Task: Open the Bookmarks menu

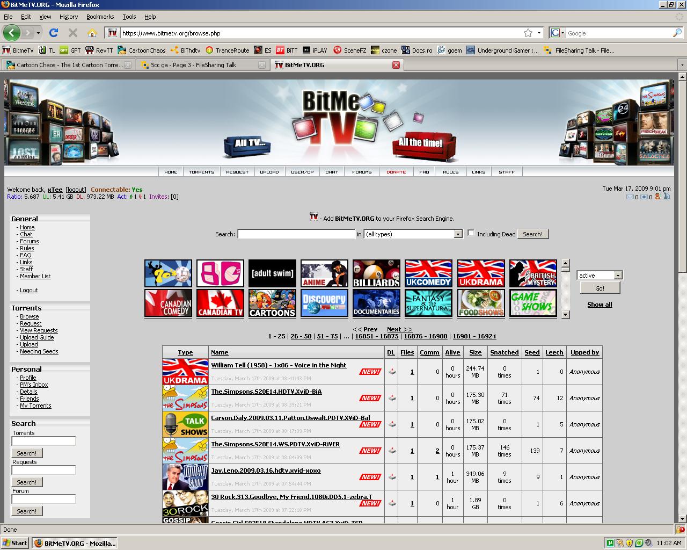Action: coord(100,17)
